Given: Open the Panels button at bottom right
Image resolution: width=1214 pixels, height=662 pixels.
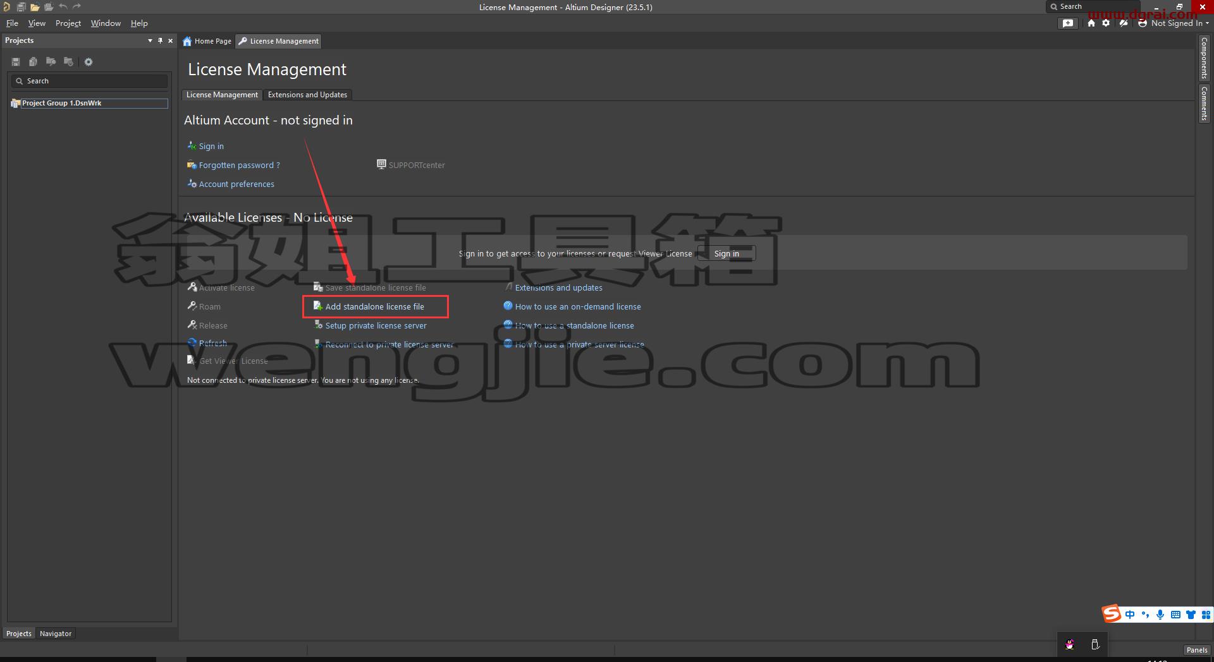Looking at the screenshot, I should pyautogui.click(x=1196, y=650).
